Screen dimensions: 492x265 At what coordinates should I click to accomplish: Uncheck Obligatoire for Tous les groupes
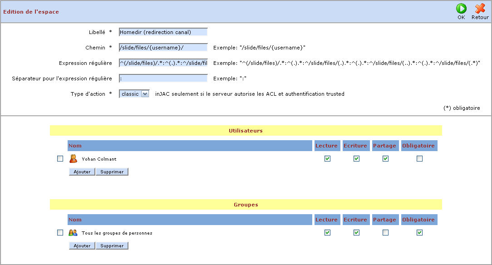(419, 233)
